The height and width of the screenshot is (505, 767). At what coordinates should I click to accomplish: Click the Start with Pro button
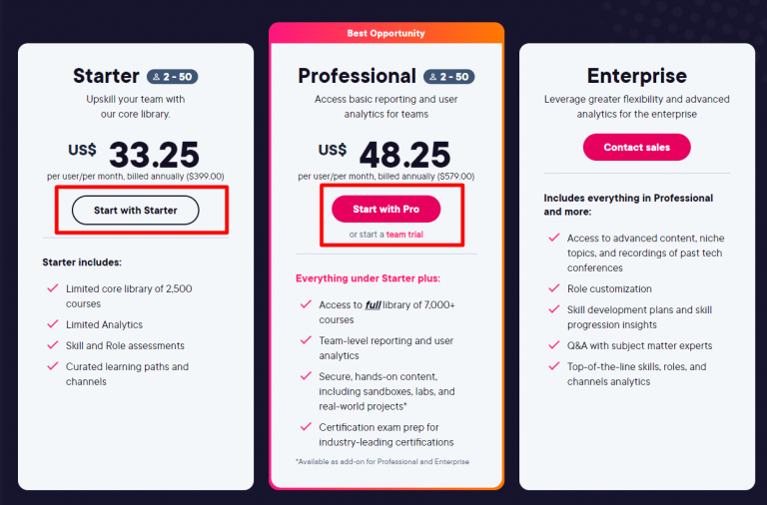click(x=385, y=210)
